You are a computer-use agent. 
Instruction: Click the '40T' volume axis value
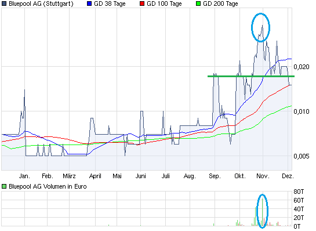pos(299,209)
